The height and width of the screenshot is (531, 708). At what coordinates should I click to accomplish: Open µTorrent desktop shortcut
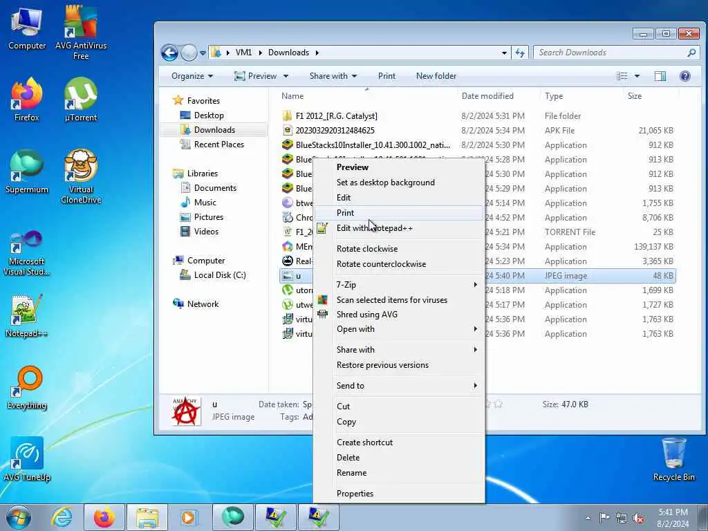click(81, 100)
